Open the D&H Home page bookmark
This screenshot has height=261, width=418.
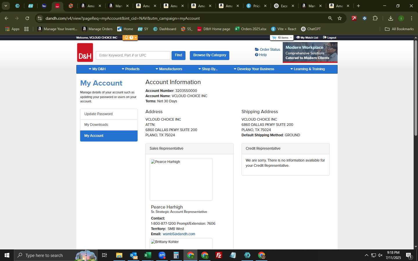[214, 29]
